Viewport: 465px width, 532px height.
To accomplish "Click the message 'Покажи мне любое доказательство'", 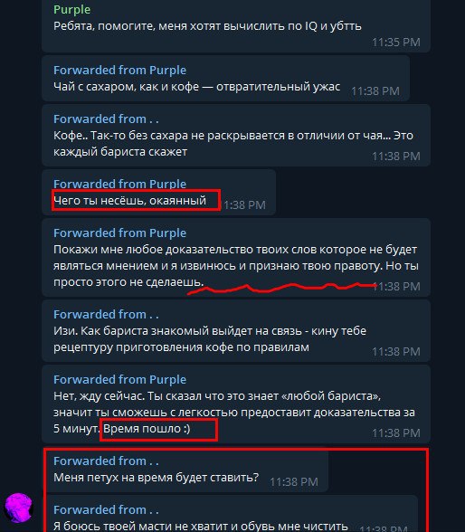I will click(x=236, y=266).
